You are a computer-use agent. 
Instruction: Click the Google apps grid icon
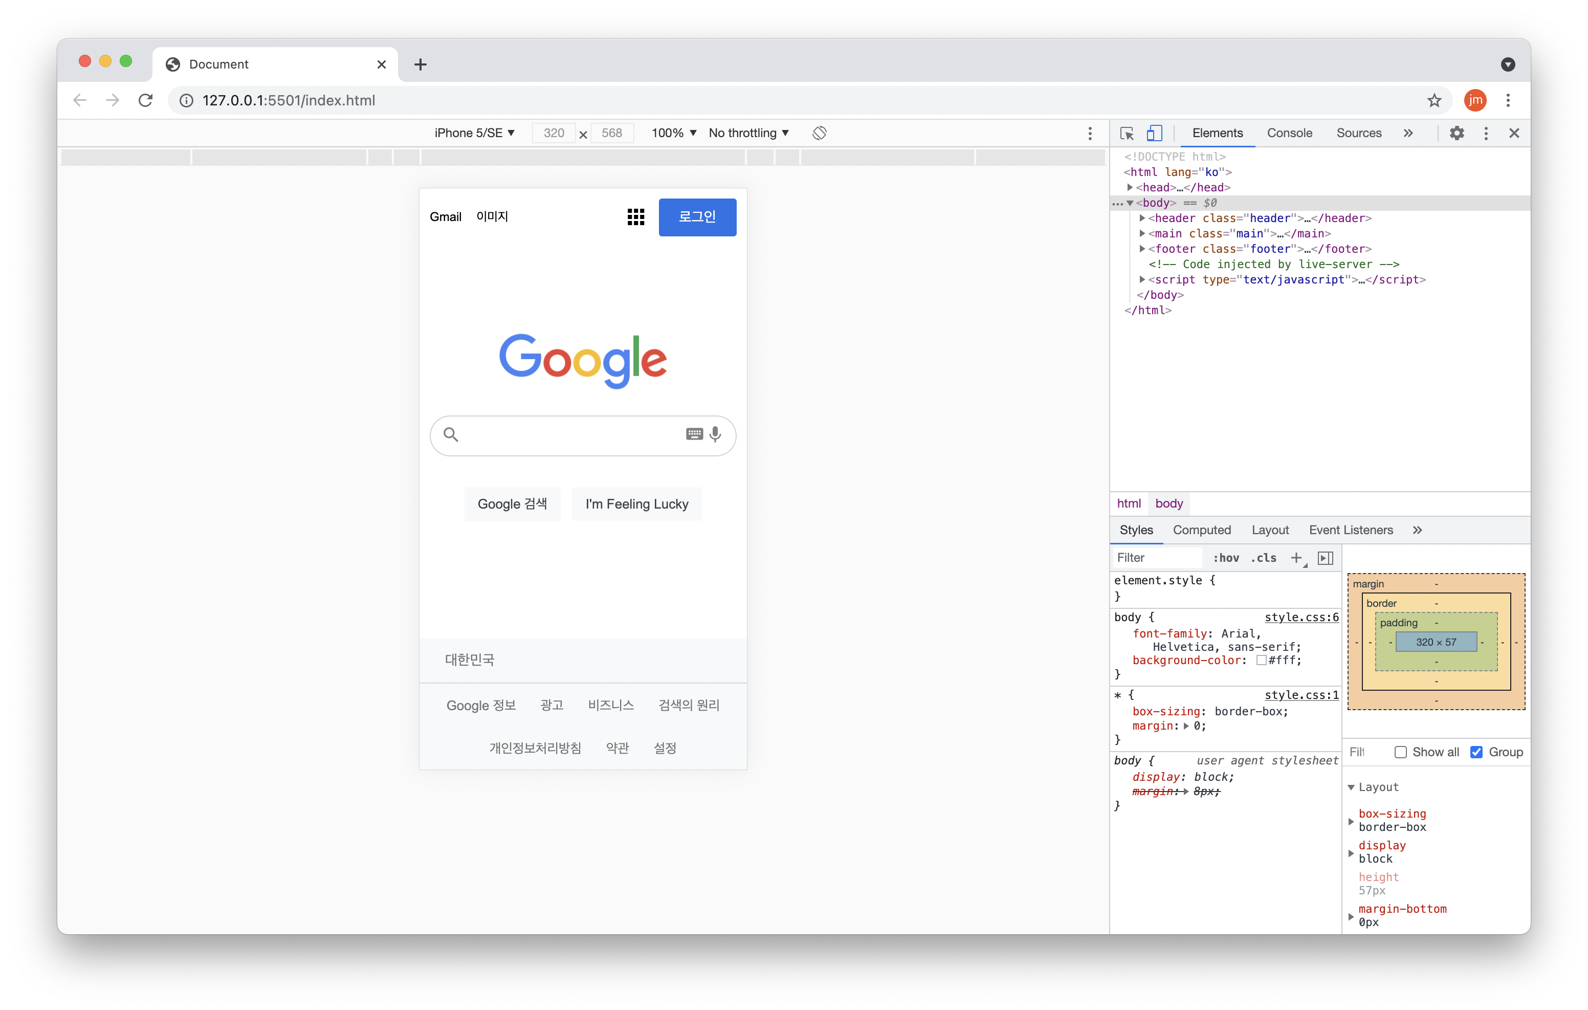(636, 217)
